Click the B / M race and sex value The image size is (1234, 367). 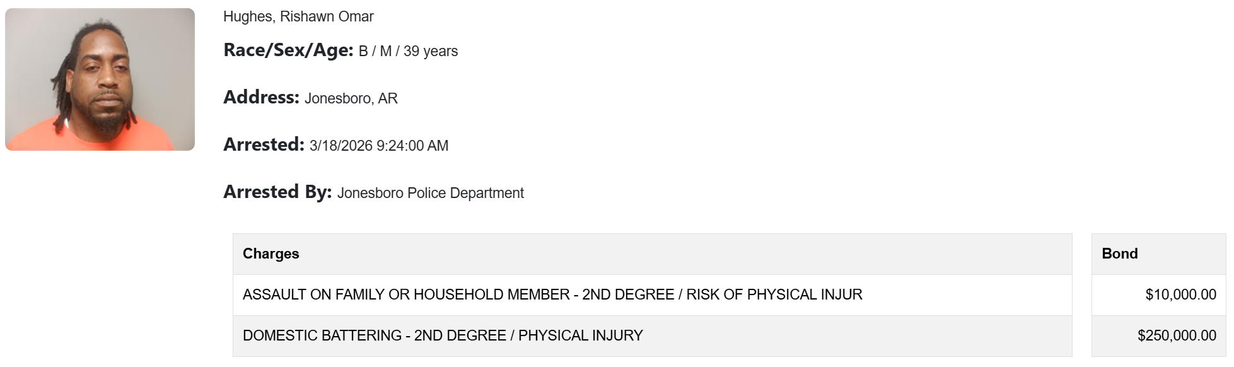(375, 51)
